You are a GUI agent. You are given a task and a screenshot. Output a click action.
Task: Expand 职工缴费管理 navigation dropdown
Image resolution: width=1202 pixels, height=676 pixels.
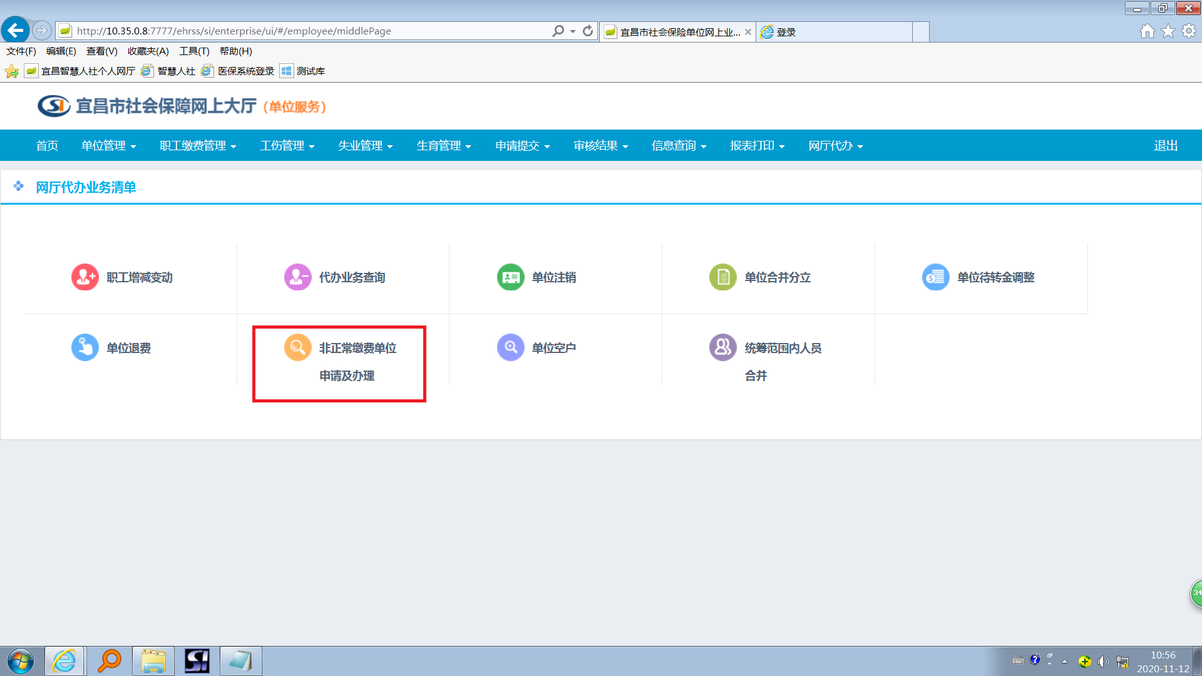coord(198,146)
